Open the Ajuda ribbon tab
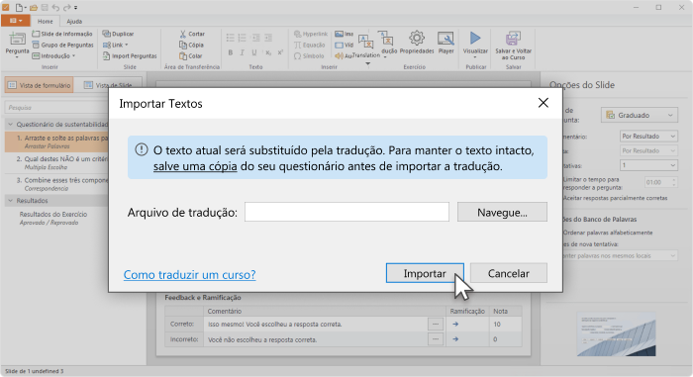Image resolution: width=693 pixels, height=377 pixels. pyautogui.click(x=74, y=21)
